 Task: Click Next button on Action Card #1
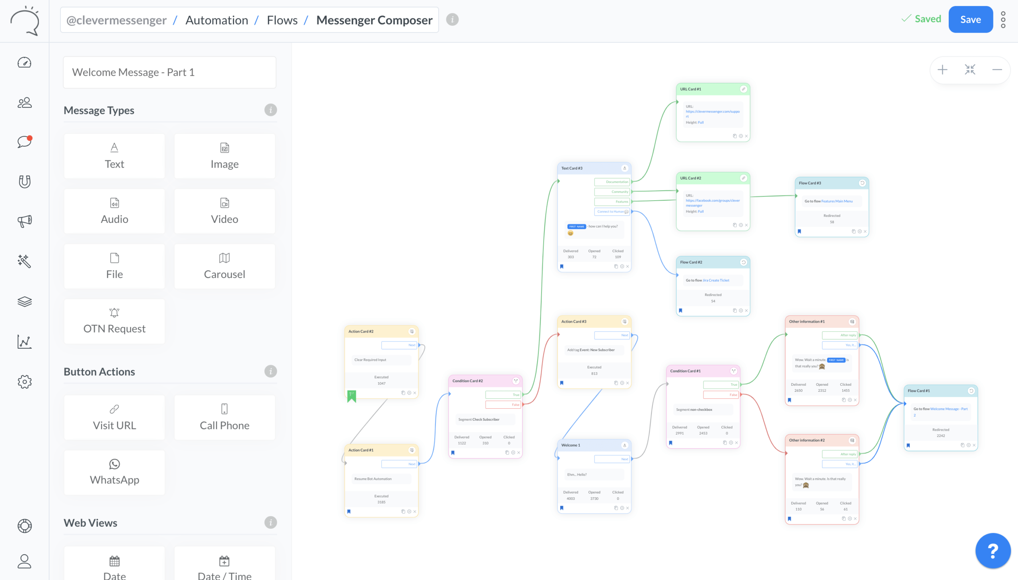pyautogui.click(x=399, y=464)
